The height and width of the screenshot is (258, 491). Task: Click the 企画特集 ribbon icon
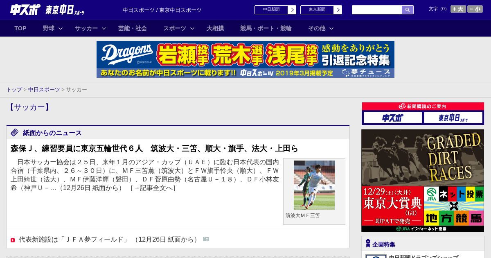[368, 244]
